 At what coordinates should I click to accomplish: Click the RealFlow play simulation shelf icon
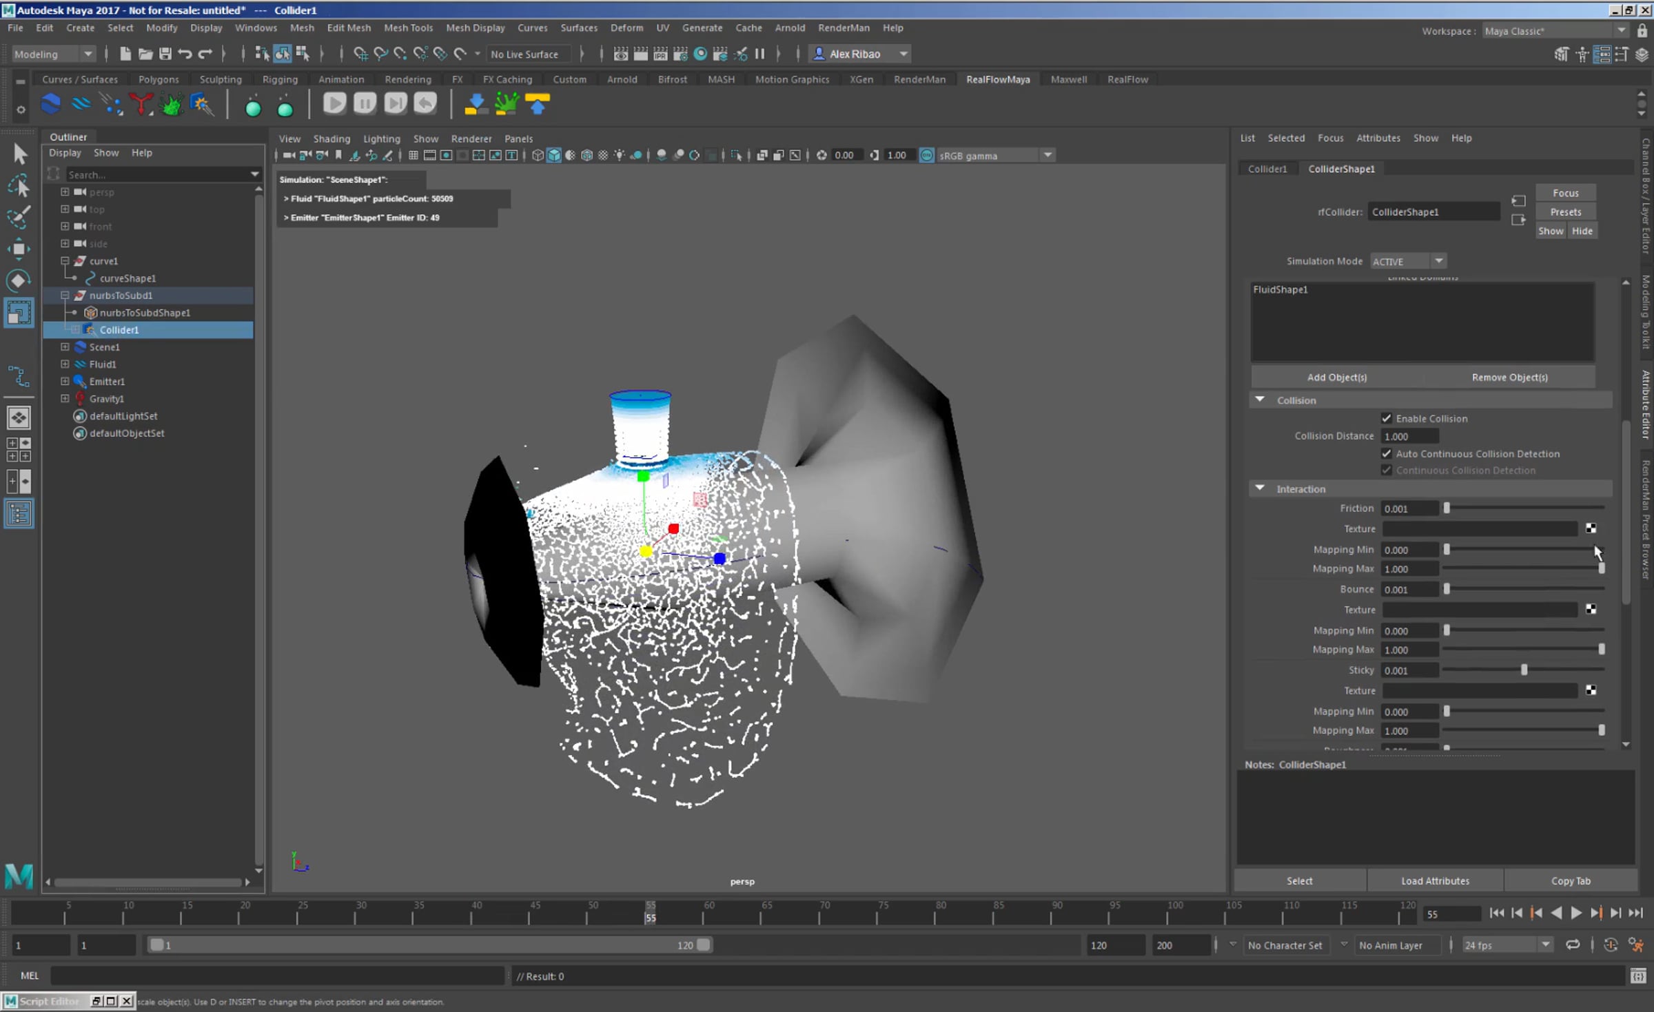[334, 104]
